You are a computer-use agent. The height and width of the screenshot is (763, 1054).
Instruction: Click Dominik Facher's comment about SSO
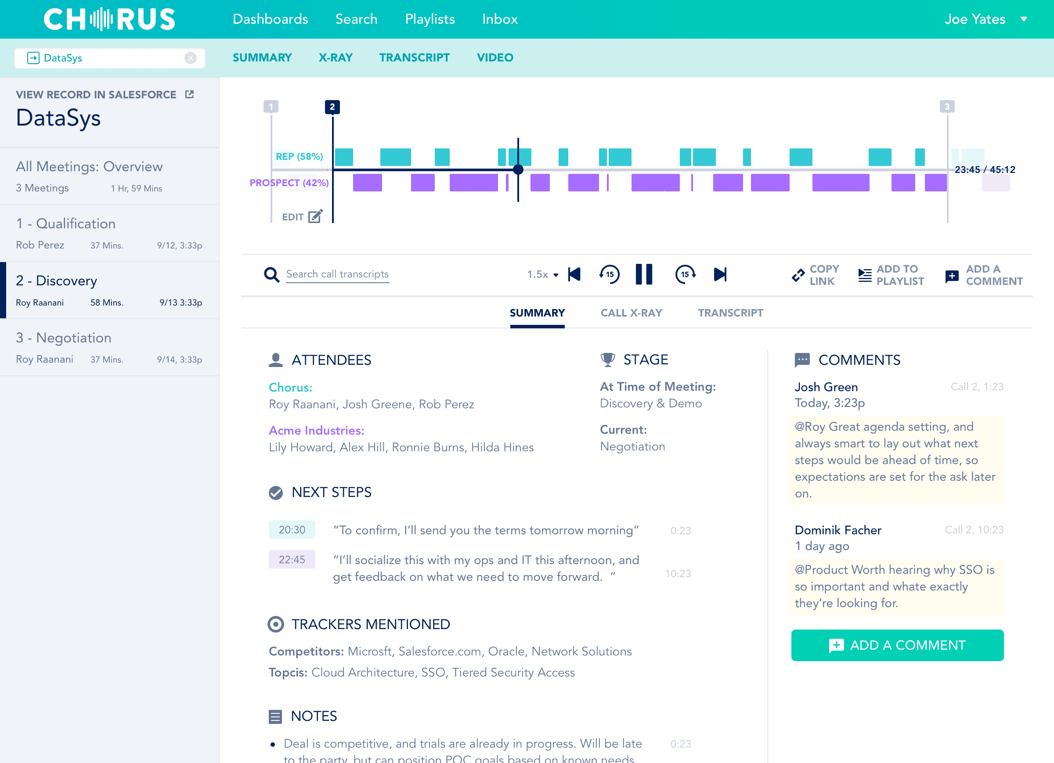pyautogui.click(x=895, y=587)
